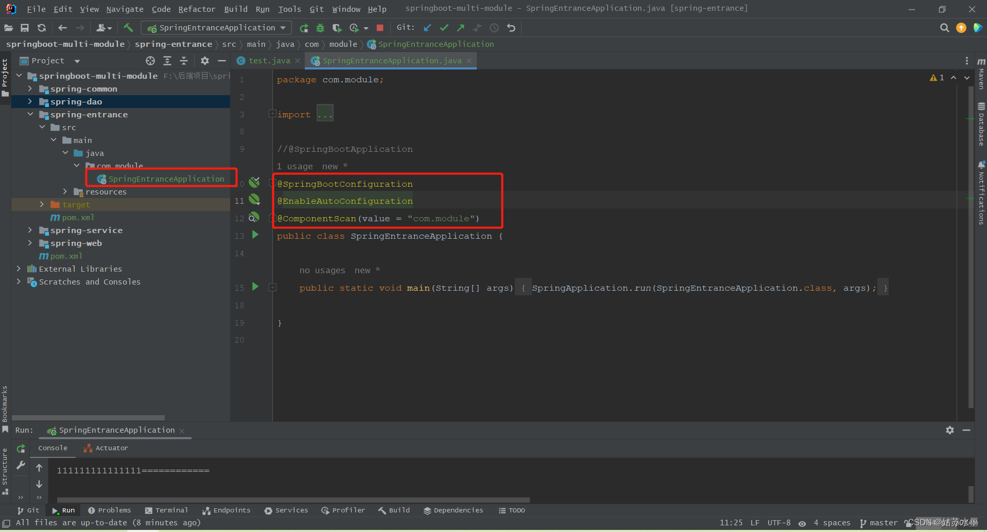Toggle fold on main method
The height and width of the screenshot is (532, 987).
pos(272,288)
